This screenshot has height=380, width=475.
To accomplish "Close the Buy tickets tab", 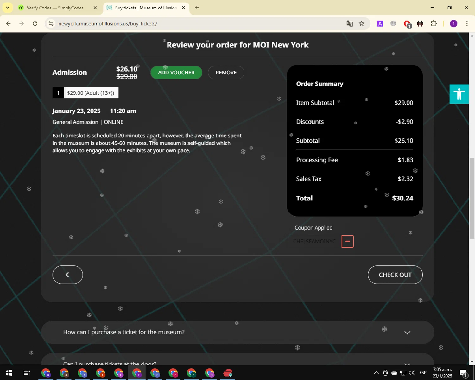I will pyautogui.click(x=183, y=8).
